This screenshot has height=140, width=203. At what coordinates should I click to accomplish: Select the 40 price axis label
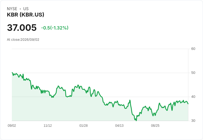point(193,97)
